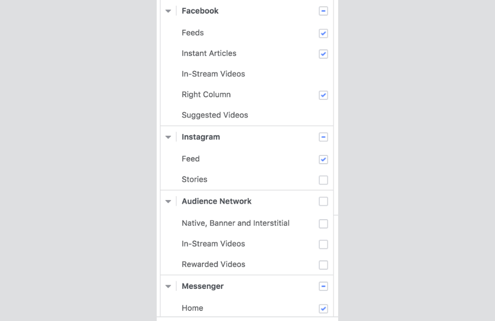
Task: Uncheck the Facebook Feeds placement checkbox
Action: coord(323,34)
